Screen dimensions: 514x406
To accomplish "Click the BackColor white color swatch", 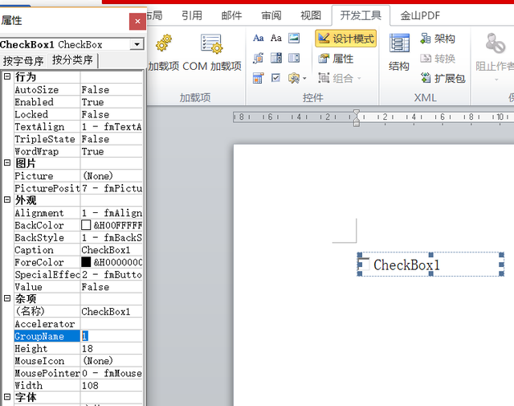I will 86,226.
